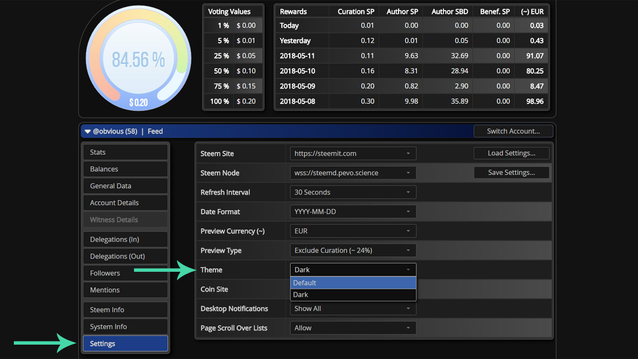Click the voting power gauge showing 84.56 %
The height and width of the screenshot is (359, 638).
(x=138, y=59)
